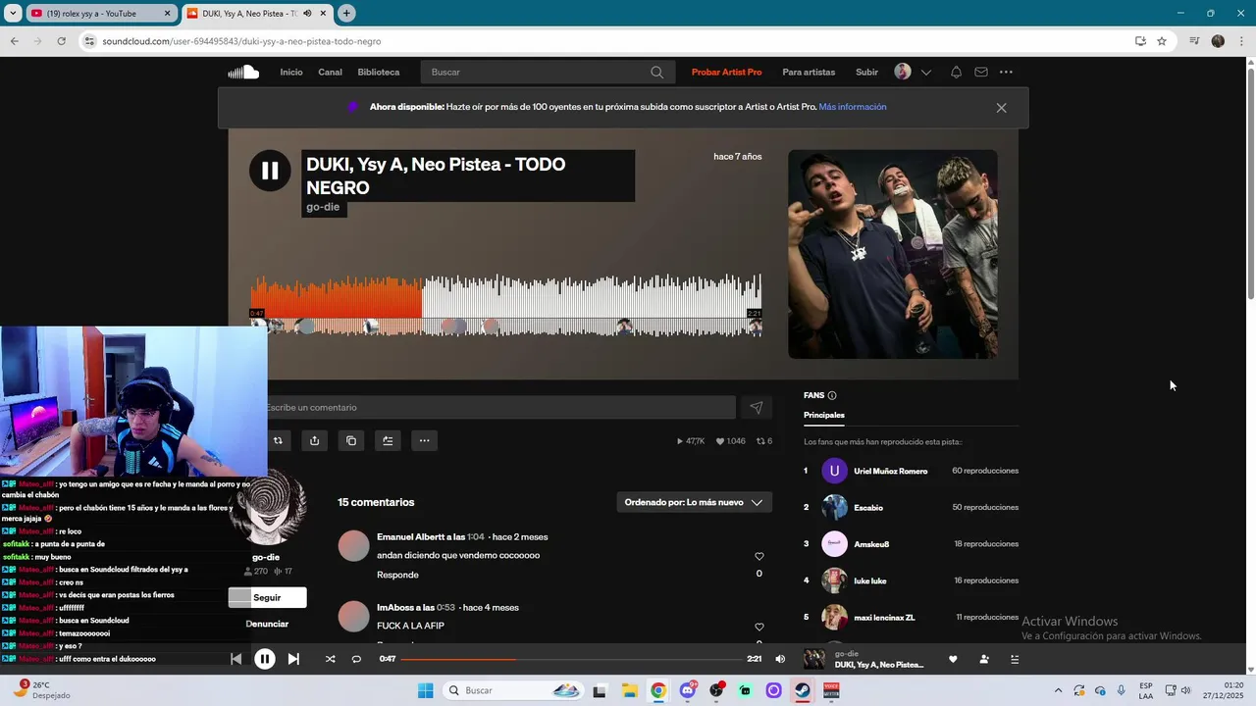
Task: Skip to next track in player bar
Action: (293, 659)
